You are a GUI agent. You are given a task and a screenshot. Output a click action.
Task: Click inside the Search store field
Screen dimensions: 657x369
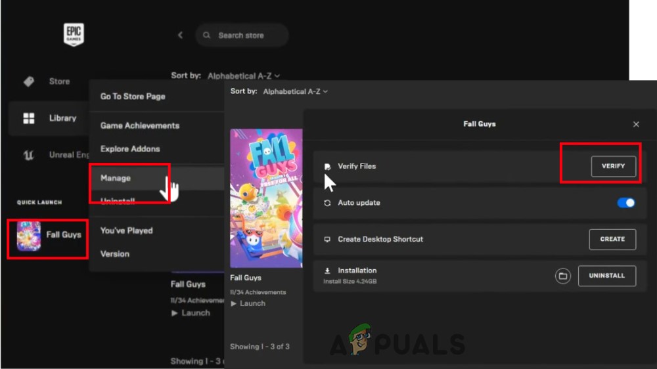pyautogui.click(x=242, y=35)
